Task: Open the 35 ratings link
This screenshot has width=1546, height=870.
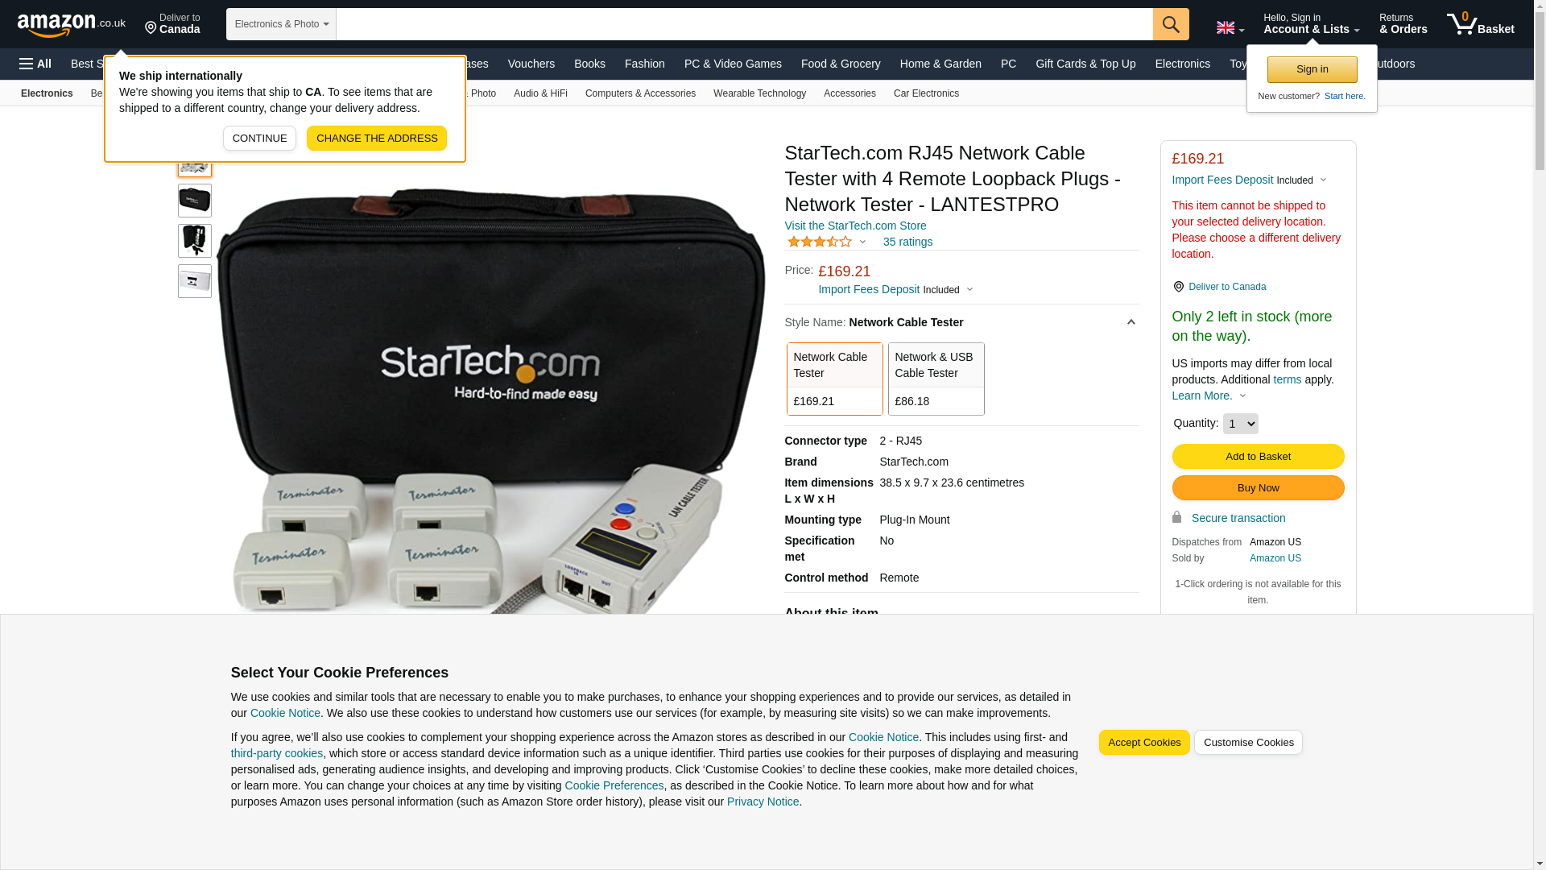Action: [x=907, y=242]
